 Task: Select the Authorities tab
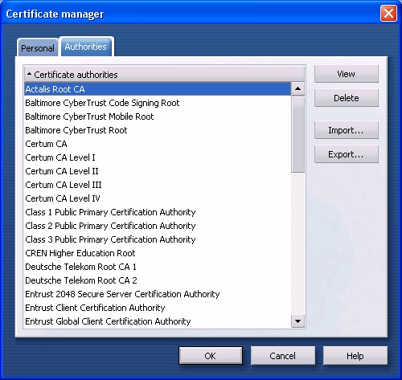pos(86,47)
